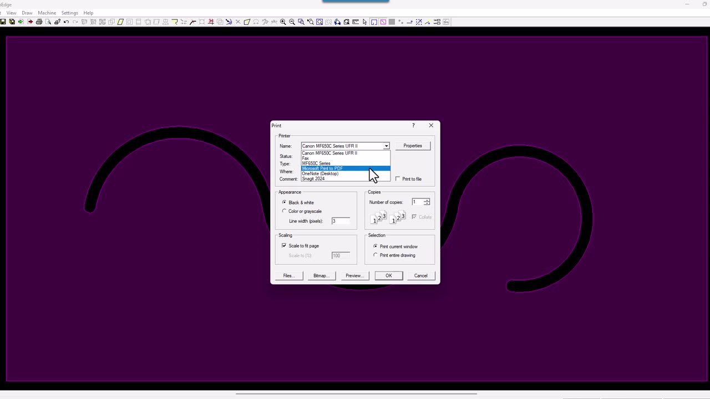Screen dimensions: 710x399
Task: Choose OneNote (Desktop) from printer list
Action: (345, 173)
